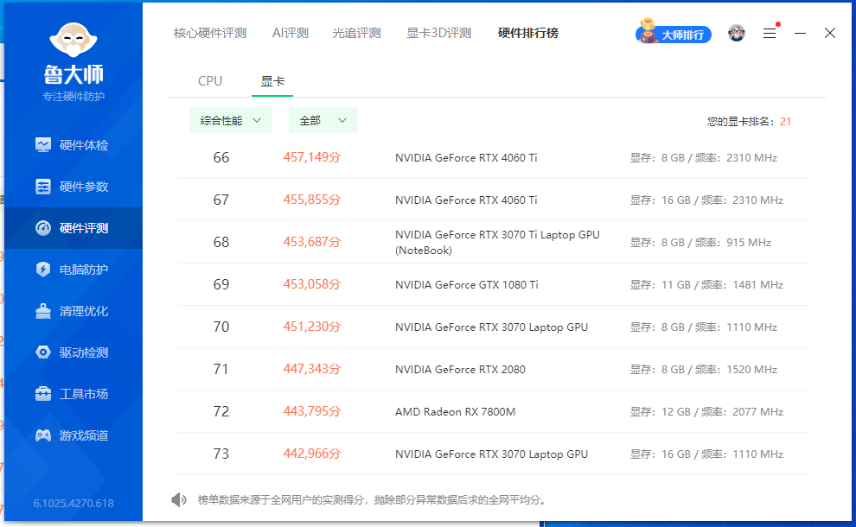Image resolution: width=856 pixels, height=527 pixels.
Task: Select the 显卡 ranking sub-tab
Action: [272, 81]
